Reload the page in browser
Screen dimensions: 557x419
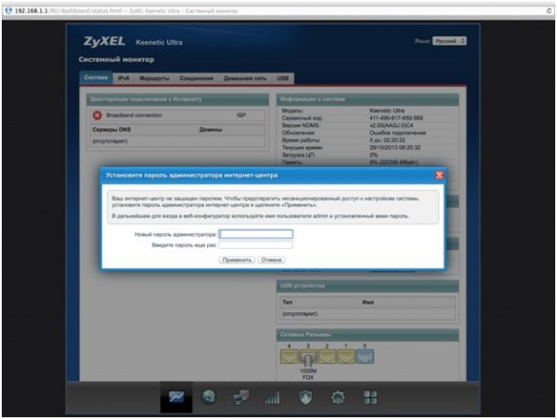pos(550,10)
